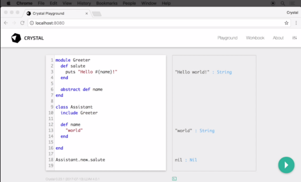Viewport: 301px width, 182px height.
Task: Open the Help menu
Action: [x=166, y=3]
